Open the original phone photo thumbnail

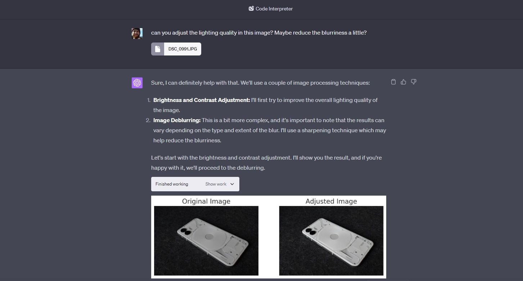[x=206, y=241]
